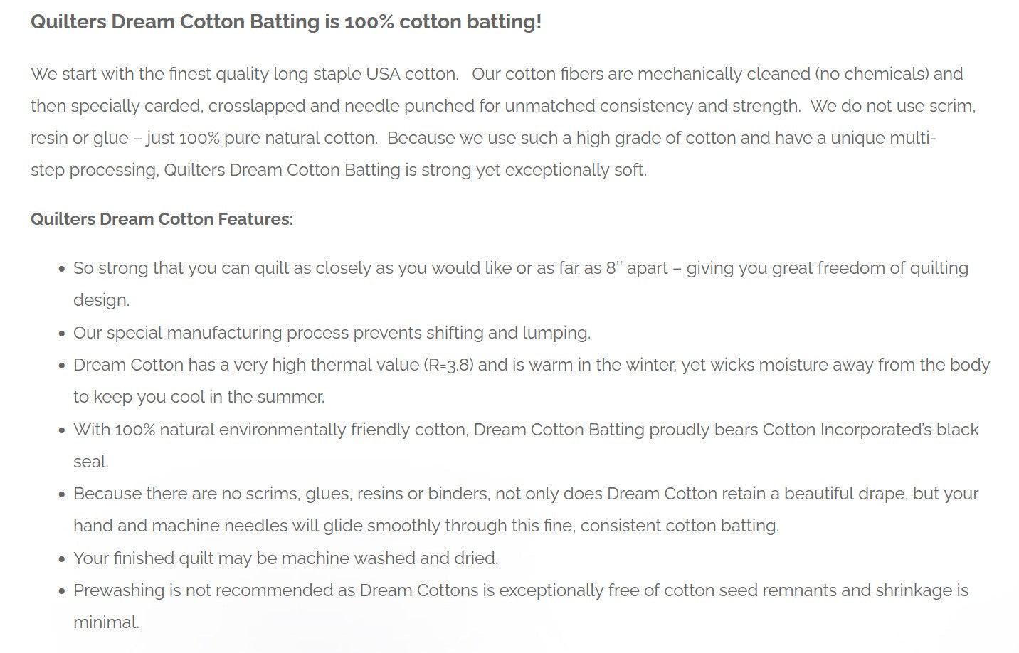Screen dimensions: 1019x653
Task: Click the bullet about environmentally friendly cotton
Action: 526,430
